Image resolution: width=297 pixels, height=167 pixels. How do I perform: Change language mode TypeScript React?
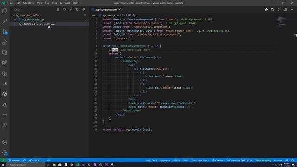[200, 161]
